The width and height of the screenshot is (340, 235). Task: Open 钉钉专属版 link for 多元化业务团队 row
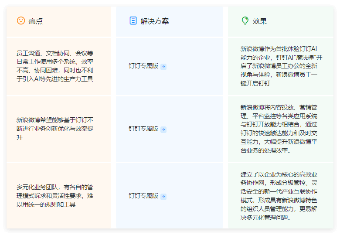point(143,196)
